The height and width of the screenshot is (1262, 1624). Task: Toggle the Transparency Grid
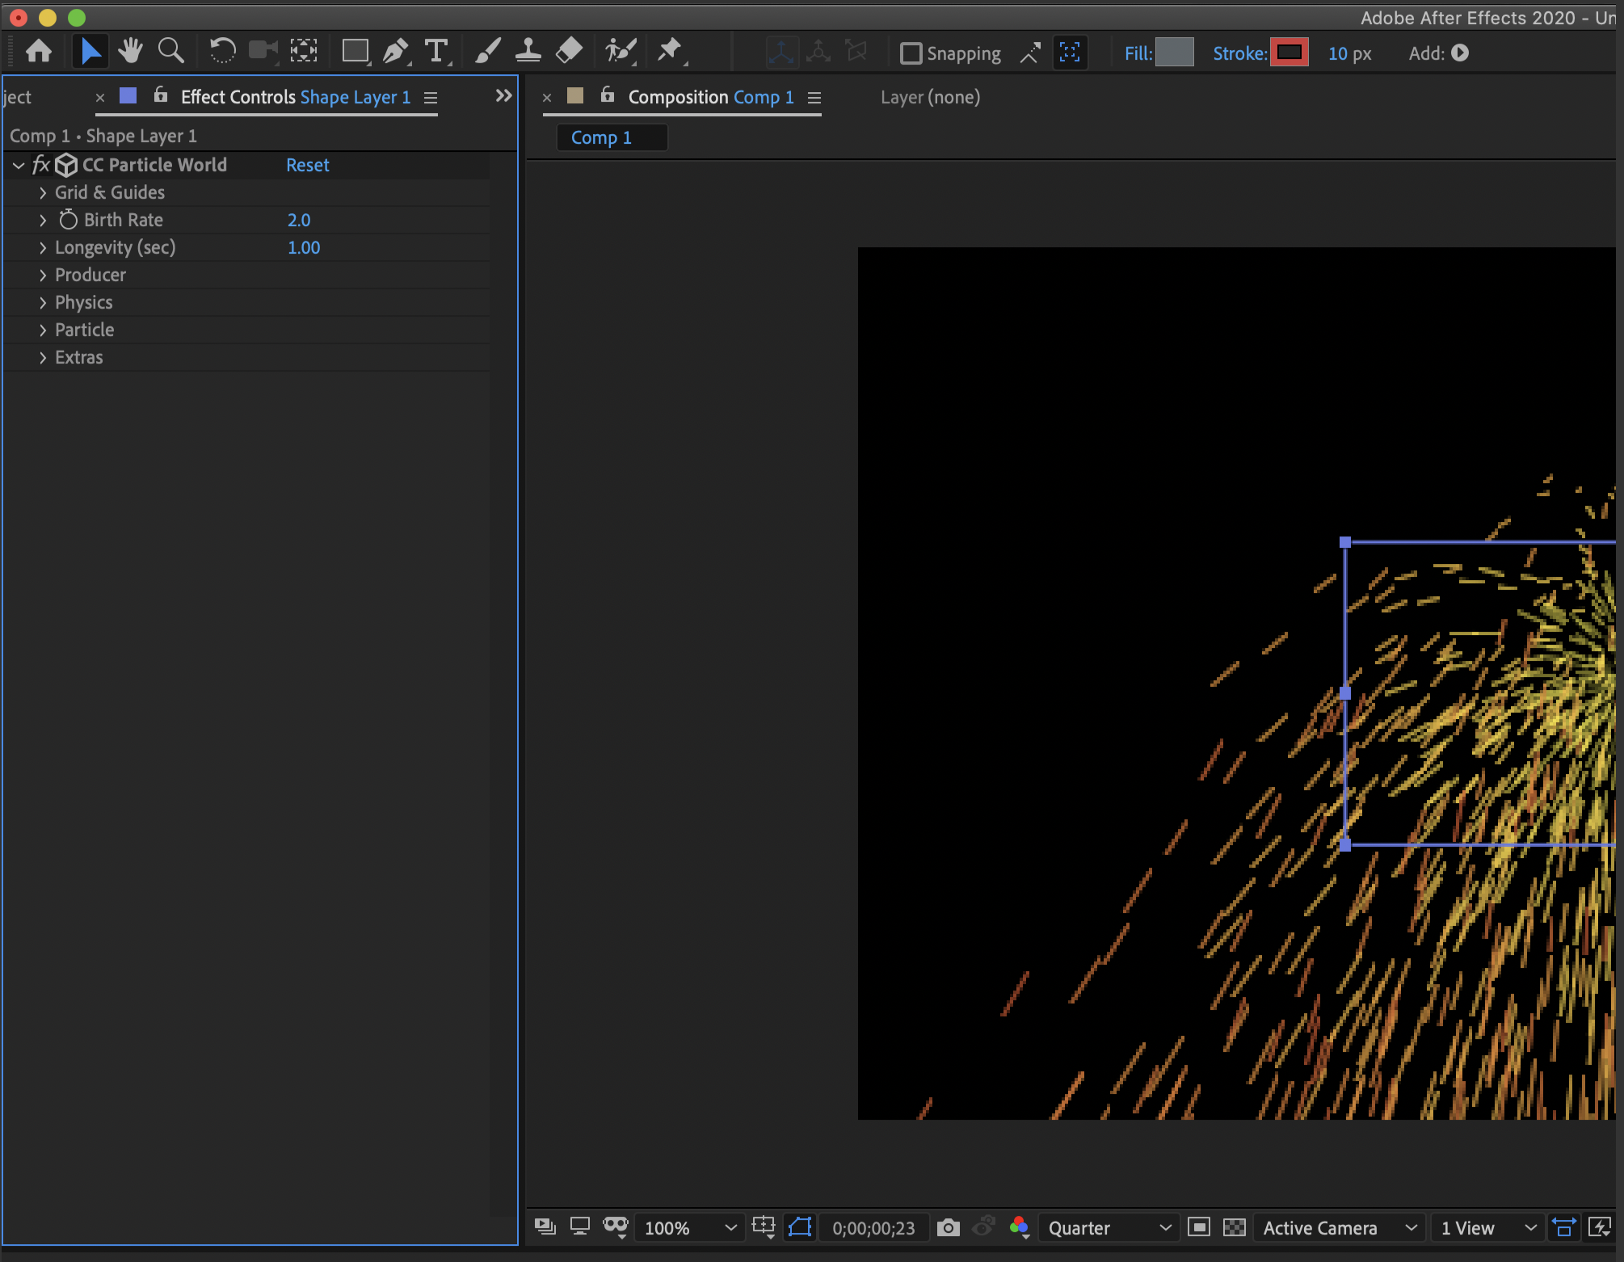pos(1235,1228)
